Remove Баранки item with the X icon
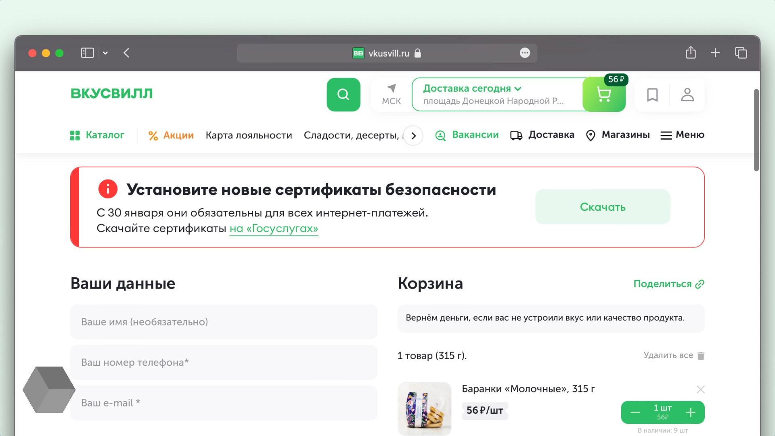Screen dimensions: 775x436 (700, 389)
